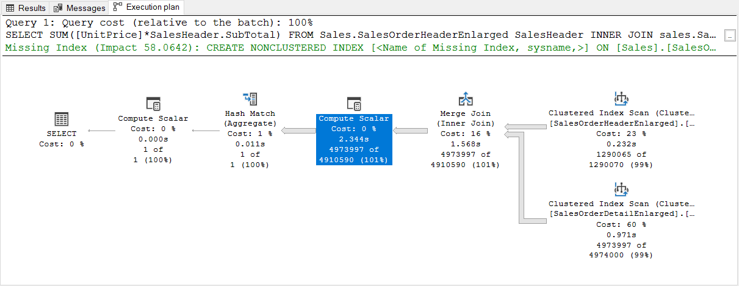Expand the full query text ellipsis button
This screenshot has height=286, width=739.
pyautogui.click(x=730, y=36)
